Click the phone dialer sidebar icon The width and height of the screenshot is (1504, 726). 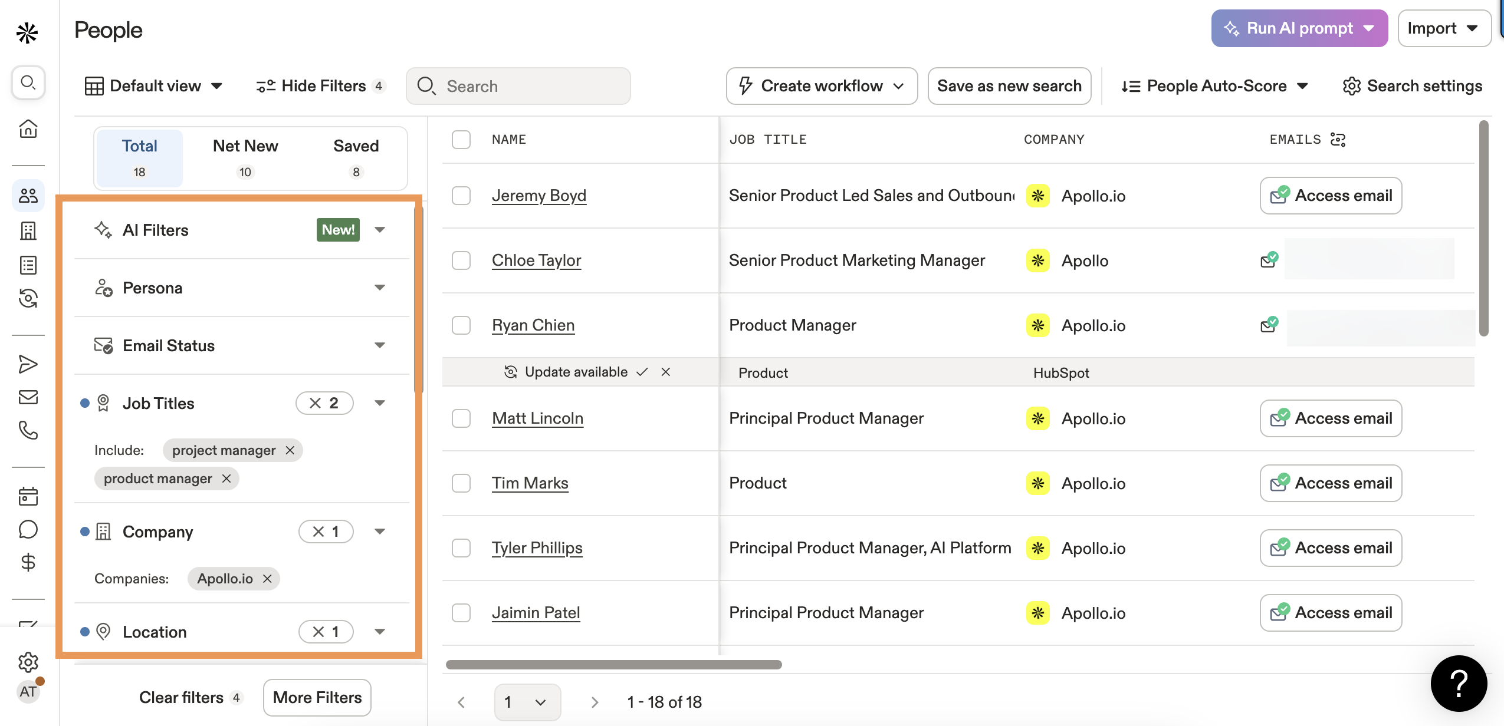28,430
